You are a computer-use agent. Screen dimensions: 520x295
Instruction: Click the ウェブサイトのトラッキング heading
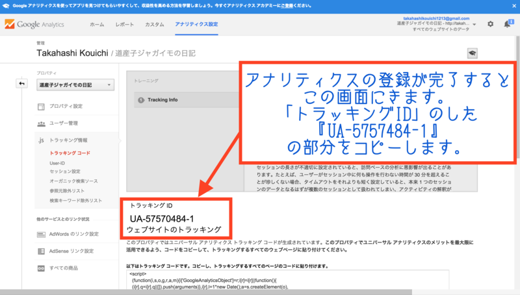[x=174, y=230]
